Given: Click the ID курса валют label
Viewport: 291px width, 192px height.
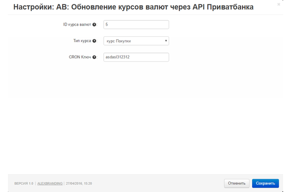Looking at the screenshot, I should 77,25.
